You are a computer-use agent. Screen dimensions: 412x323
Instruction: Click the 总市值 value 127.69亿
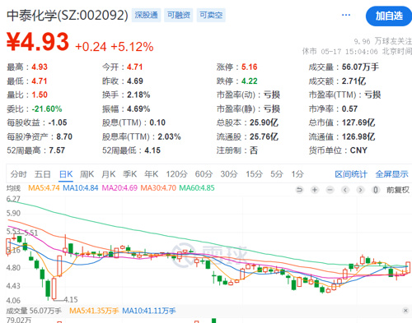(x=358, y=122)
